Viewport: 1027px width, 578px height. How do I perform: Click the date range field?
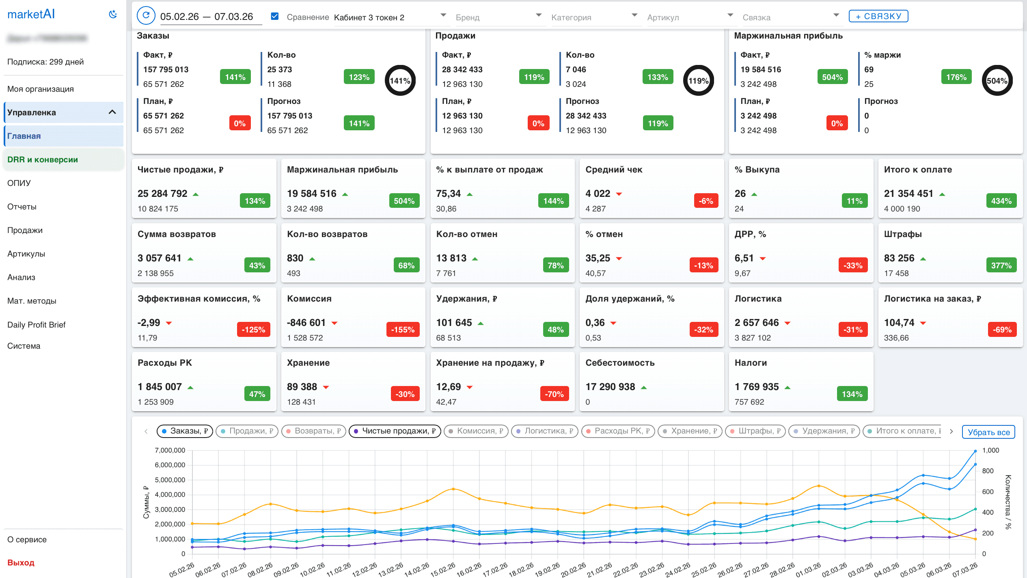coord(207,17)
